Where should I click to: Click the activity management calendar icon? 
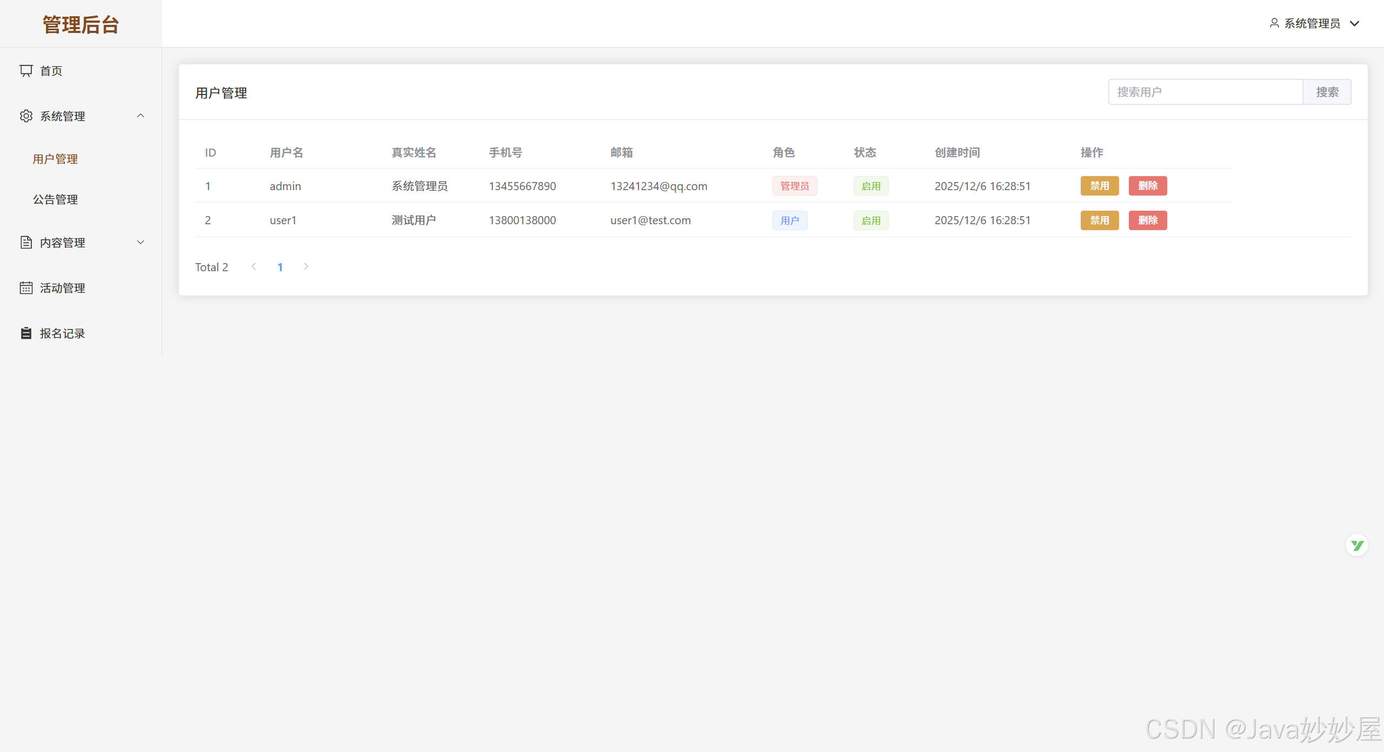[26, 288]
